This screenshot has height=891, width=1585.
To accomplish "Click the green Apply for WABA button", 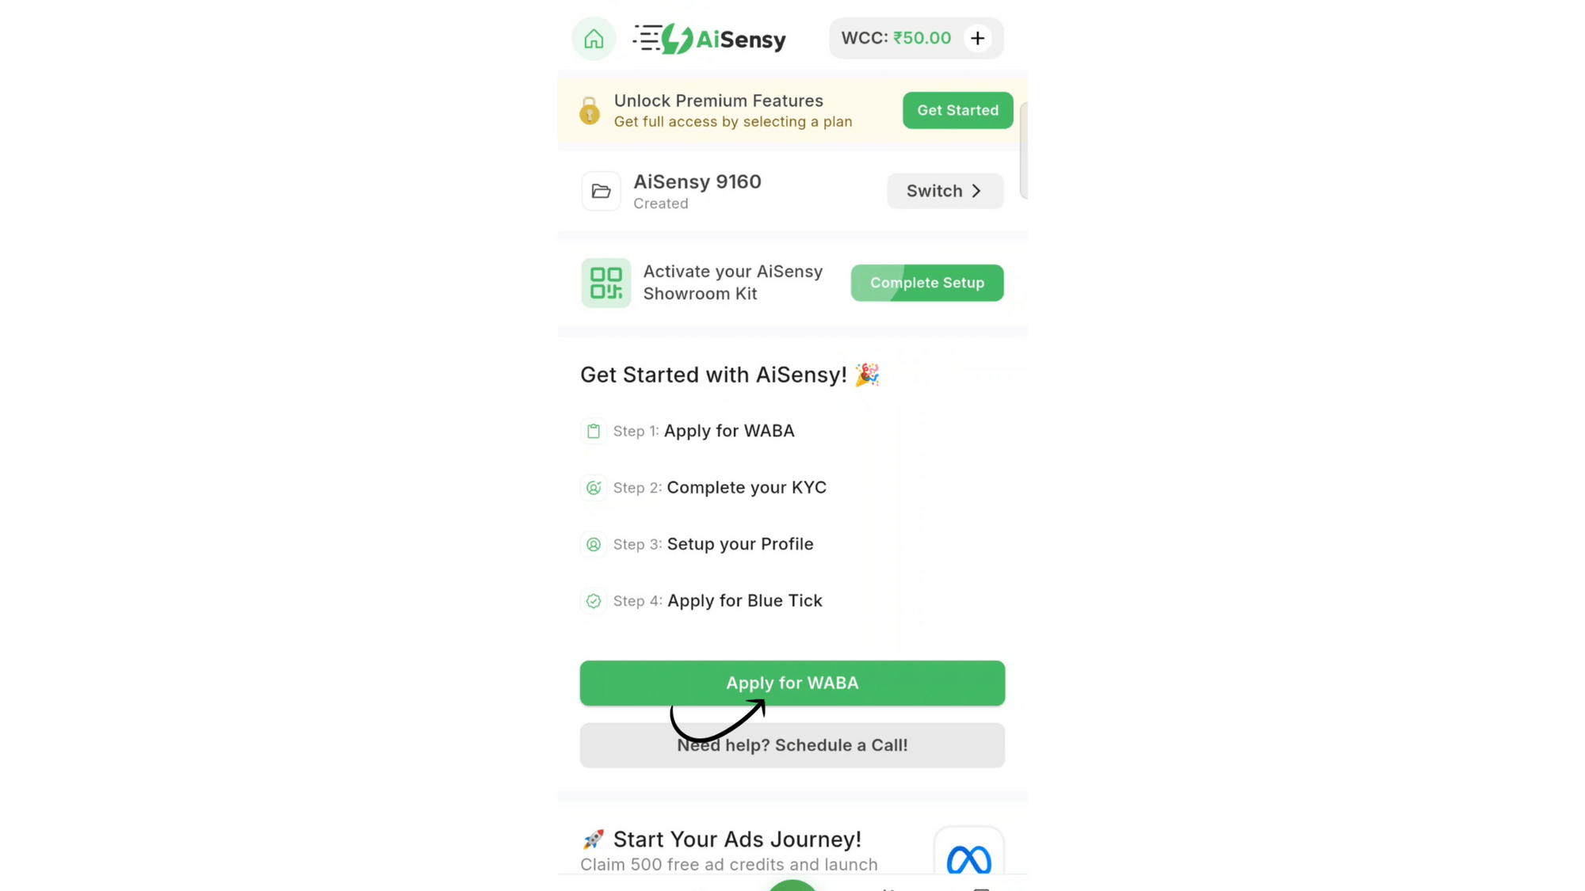I will tap(792, 683).
